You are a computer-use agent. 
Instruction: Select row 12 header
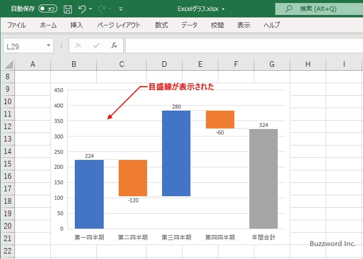point(7,127)
